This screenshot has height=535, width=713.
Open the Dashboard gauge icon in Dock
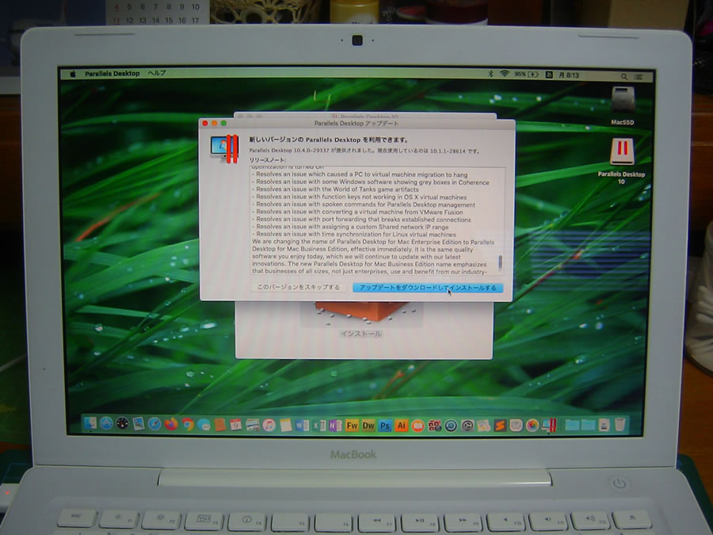(x=122, y=424)
